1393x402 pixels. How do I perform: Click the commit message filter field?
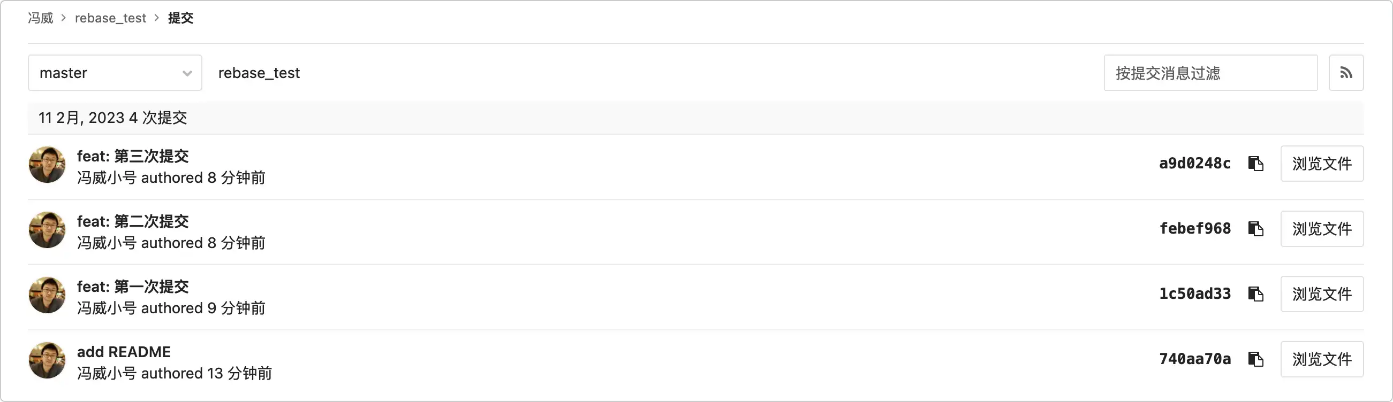[x=1210, y=73]
